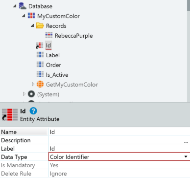The image size is (190, 178).
Task: Click the Label attribute icon
Action: click(x=40, y=55)
